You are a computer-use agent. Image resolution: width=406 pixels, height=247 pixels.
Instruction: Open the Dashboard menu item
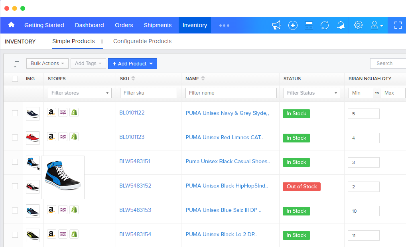[89, 25]
